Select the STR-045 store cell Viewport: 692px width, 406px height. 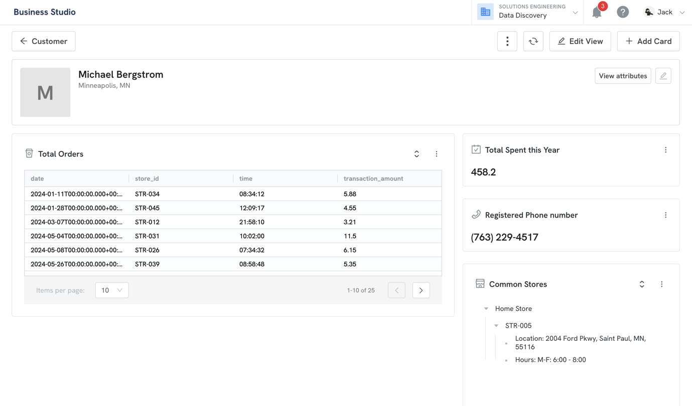181,208
